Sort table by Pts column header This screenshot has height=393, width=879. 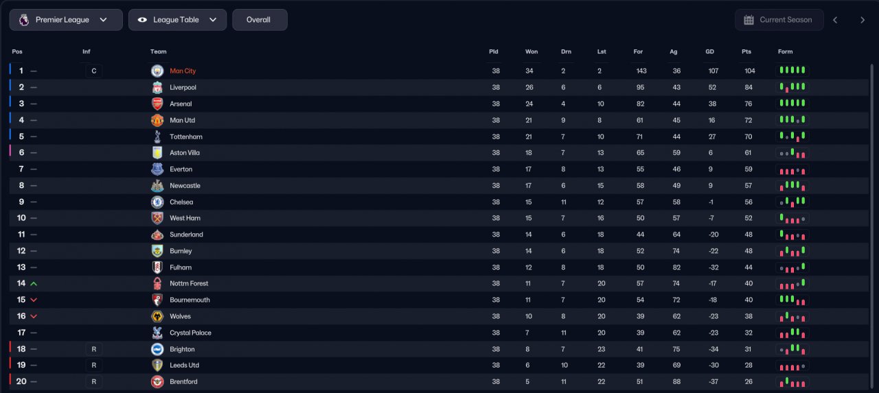[746, 51]
